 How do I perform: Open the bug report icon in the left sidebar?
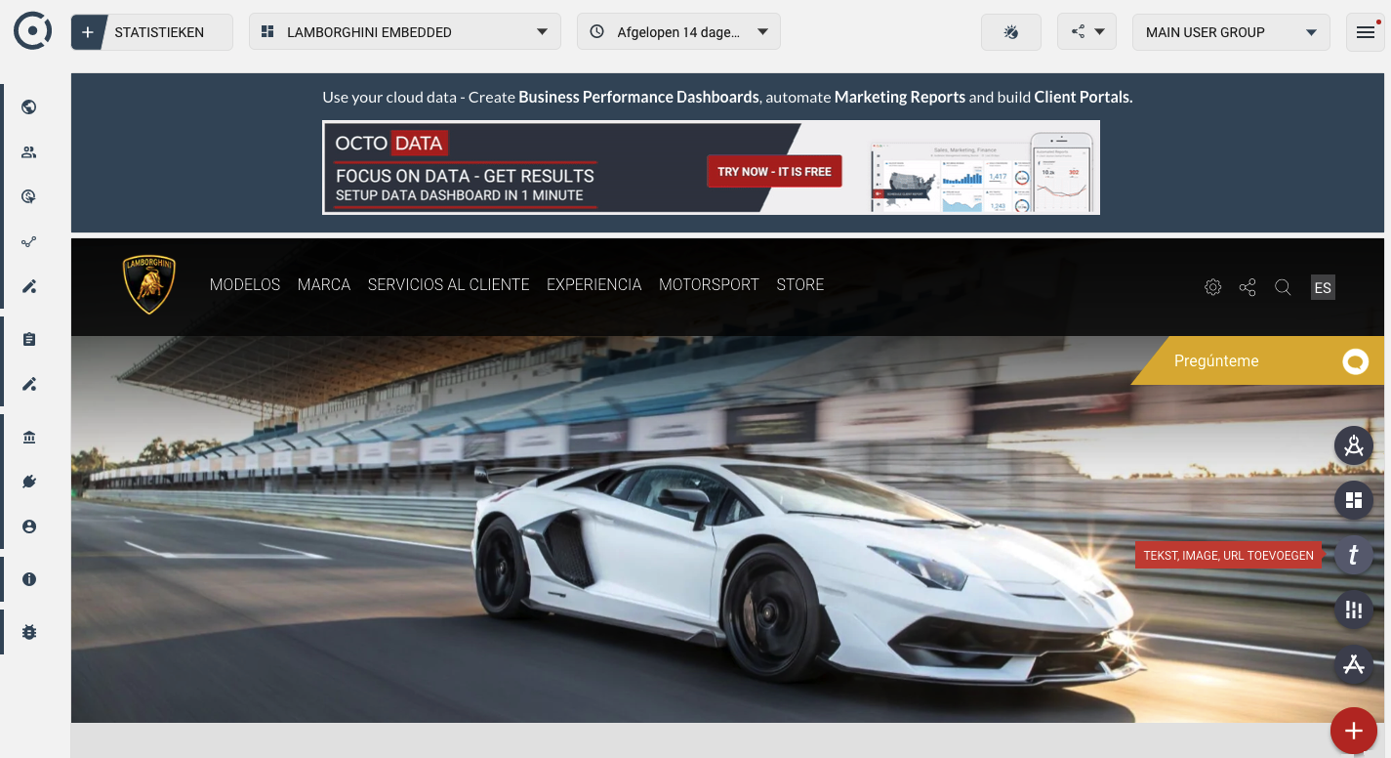coord(29,632)
